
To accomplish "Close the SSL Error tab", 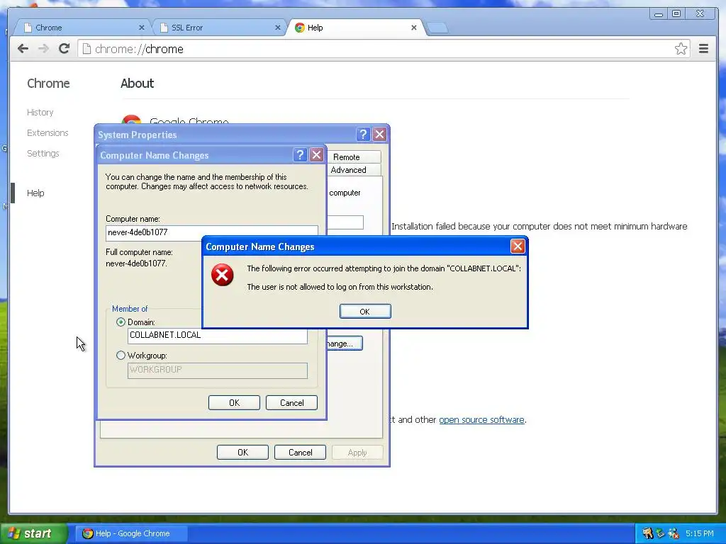I will (x=278, y=28).
